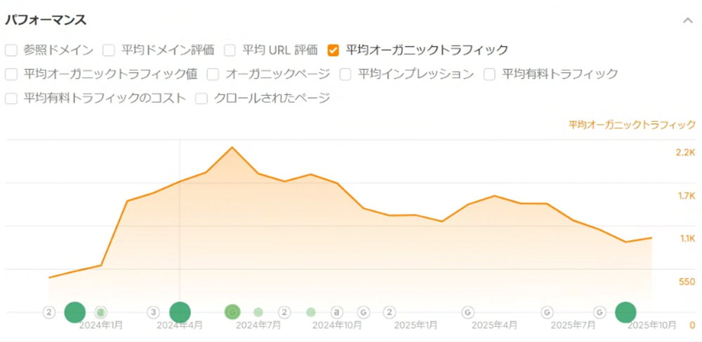Click the highest peak on the traffic chart
Image resolution: width=702 pixels, height=342 pixels.
232,148
